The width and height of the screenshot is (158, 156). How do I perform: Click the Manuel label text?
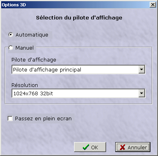(25, 48)
